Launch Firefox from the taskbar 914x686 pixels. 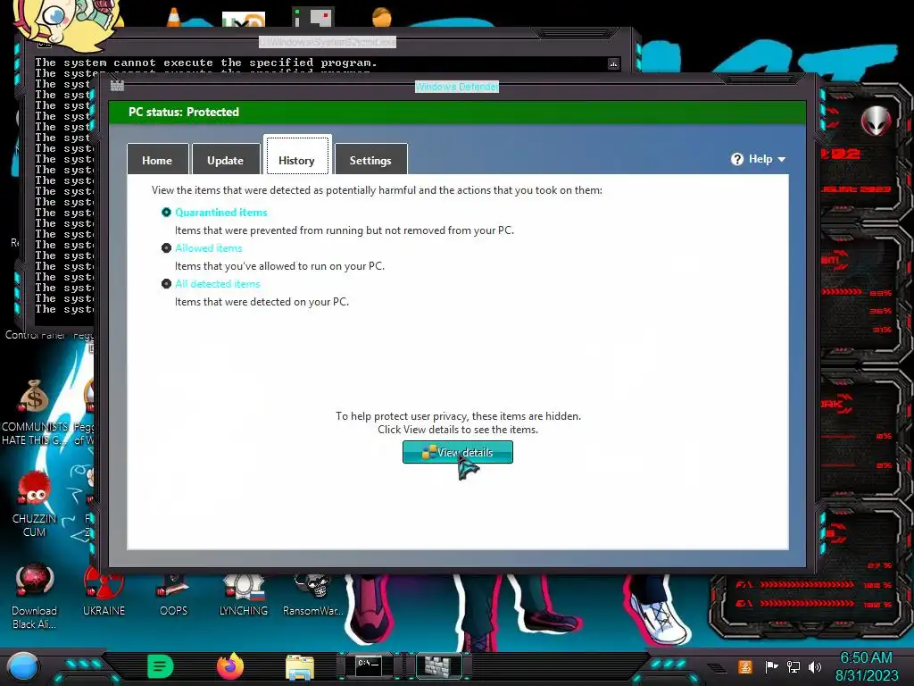[230, 666]
